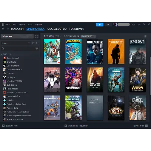Open advanced filter options icon

pos(37,49)
